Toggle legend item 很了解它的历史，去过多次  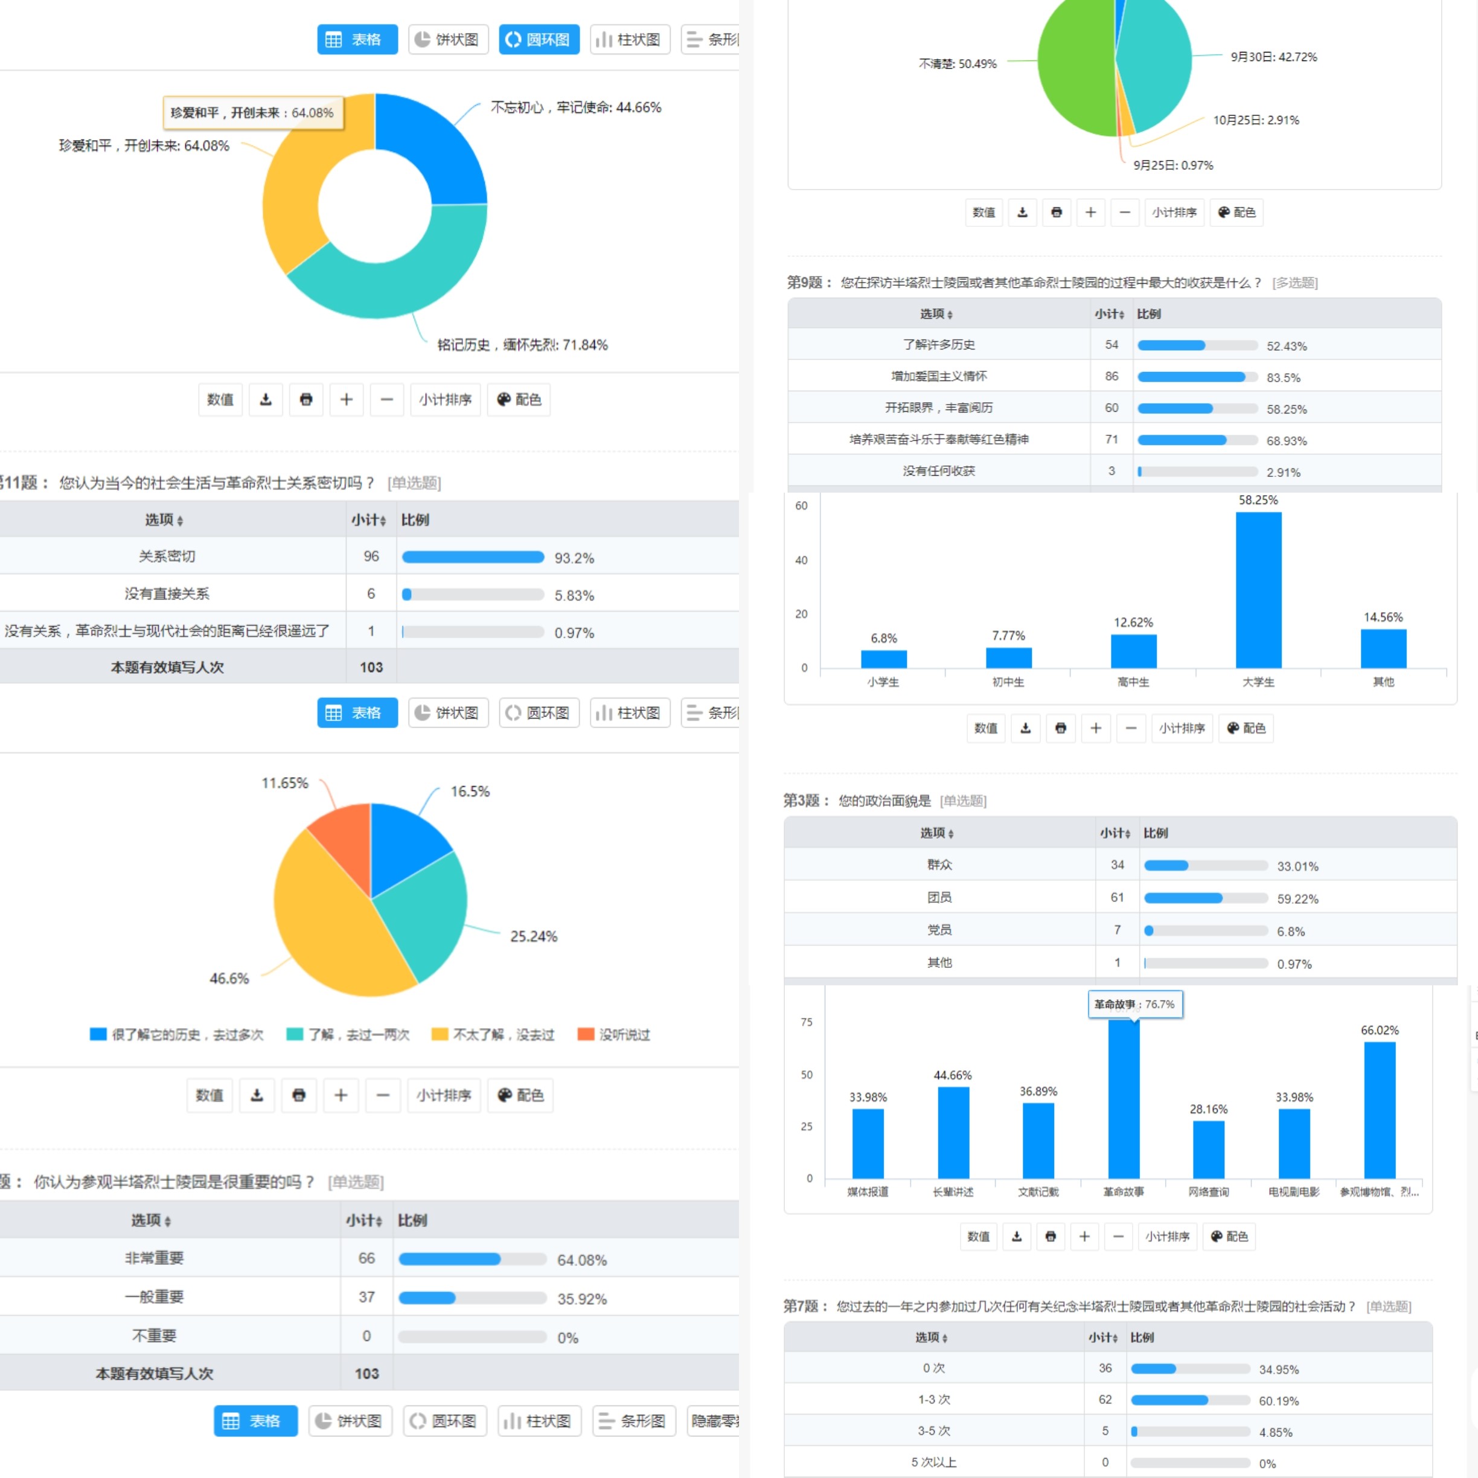[x=177, y=1034]
